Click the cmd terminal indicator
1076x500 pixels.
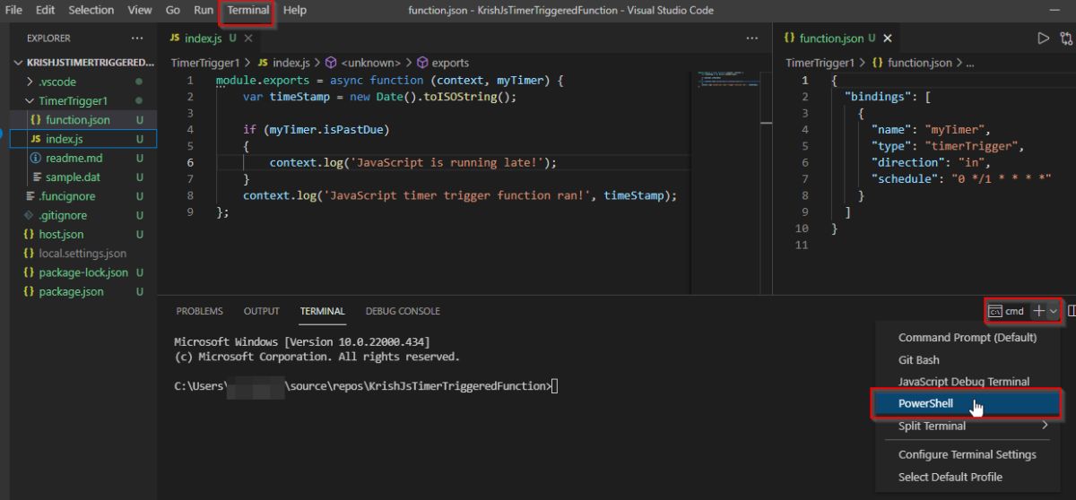1006,311
